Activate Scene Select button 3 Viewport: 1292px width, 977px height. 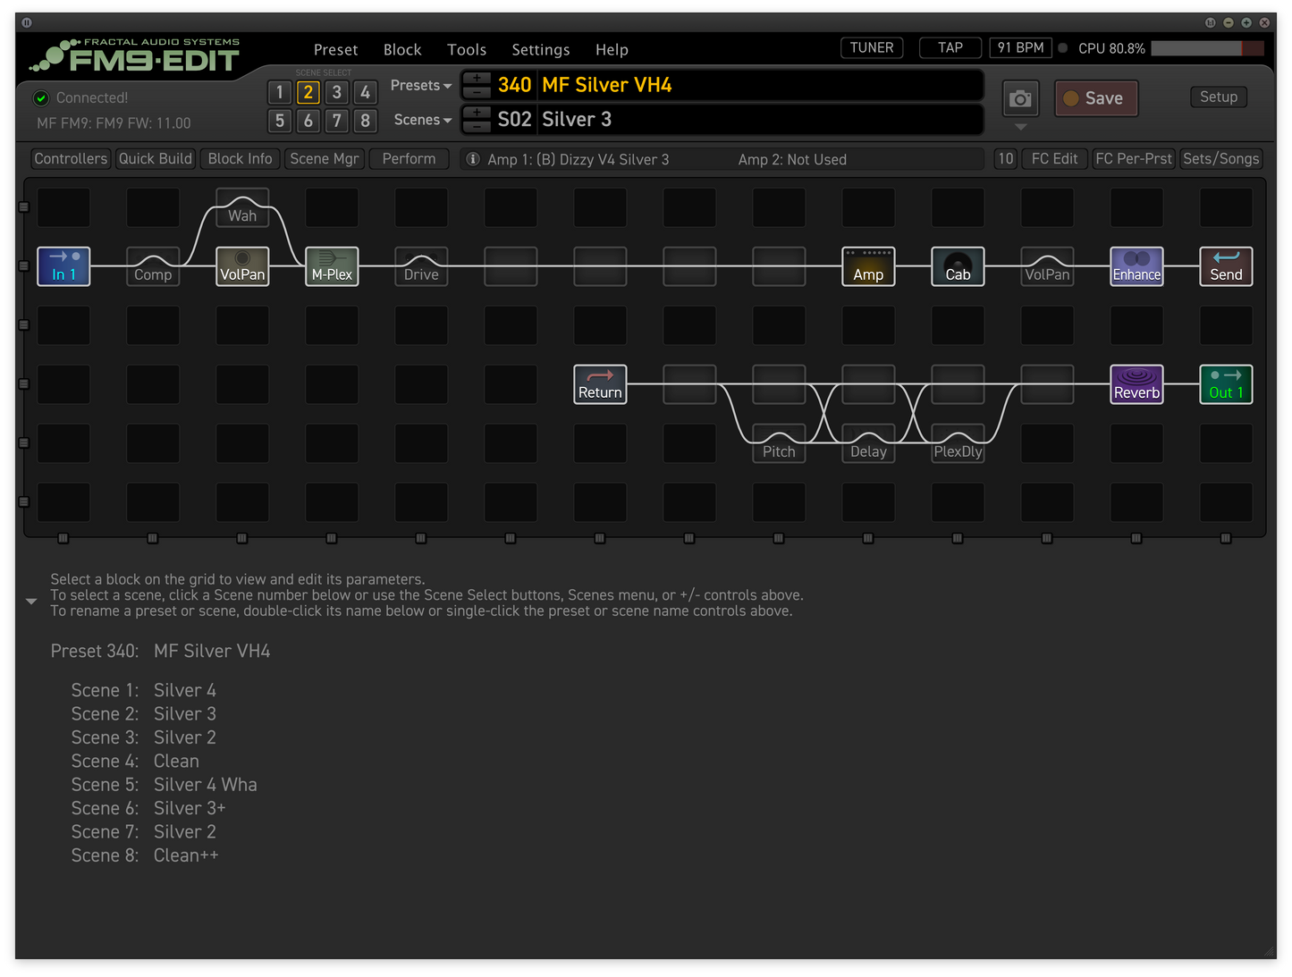coord(337,92)
